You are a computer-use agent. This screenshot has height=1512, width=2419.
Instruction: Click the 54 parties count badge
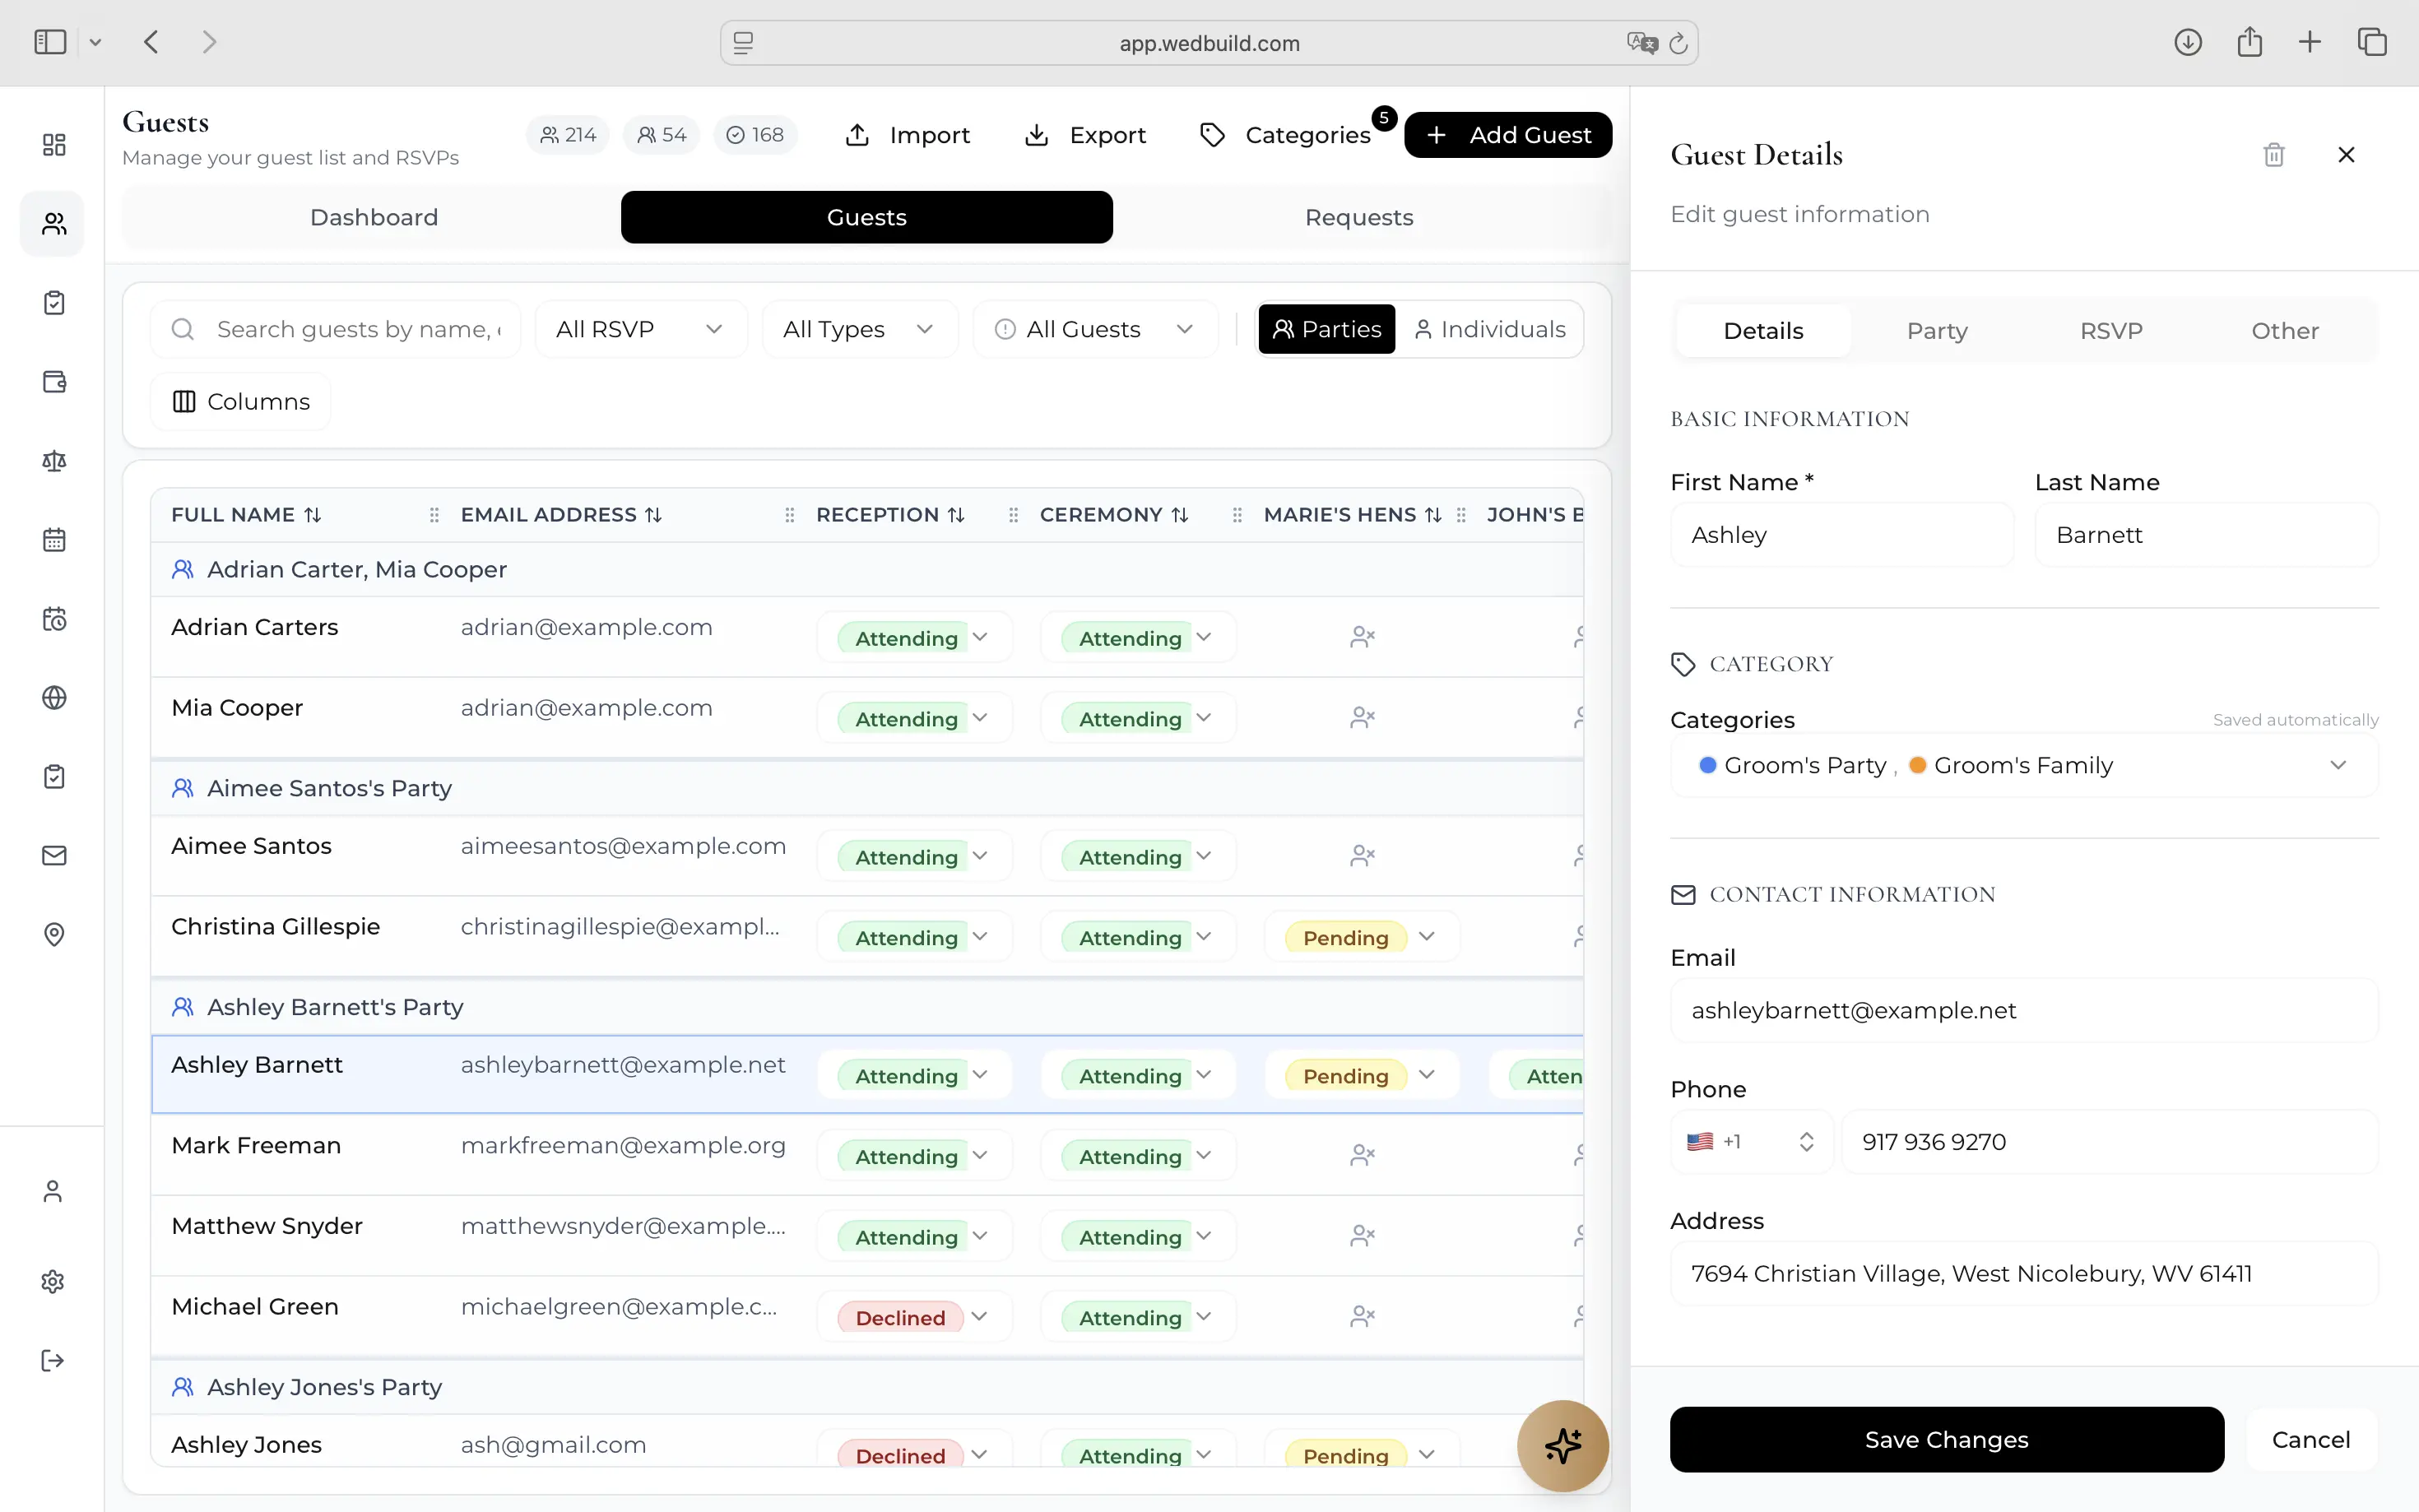(662, 135)
